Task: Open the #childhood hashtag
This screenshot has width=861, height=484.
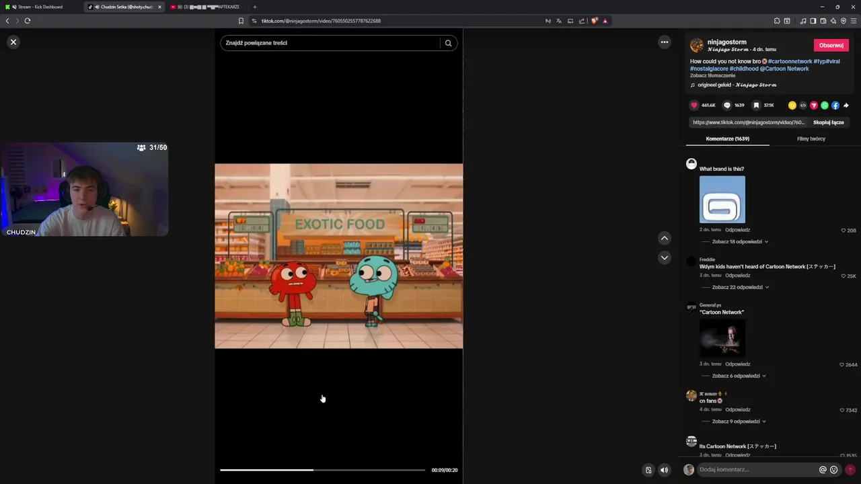Action: coord(744,69)
